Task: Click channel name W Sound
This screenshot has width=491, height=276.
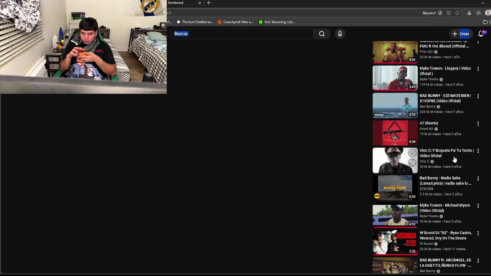Action: click(426, 243)
